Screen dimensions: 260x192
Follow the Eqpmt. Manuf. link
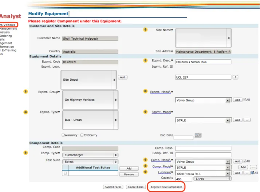tap(161, 92)
